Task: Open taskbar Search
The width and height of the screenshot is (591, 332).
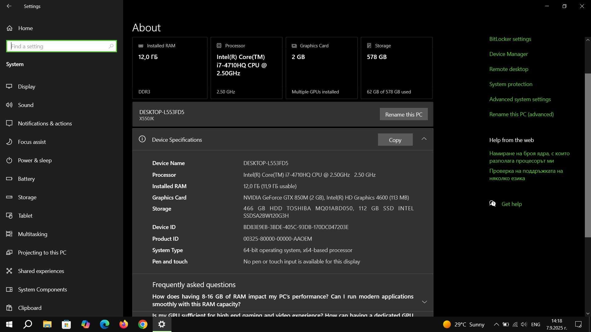Action: (x=28, y=324)
